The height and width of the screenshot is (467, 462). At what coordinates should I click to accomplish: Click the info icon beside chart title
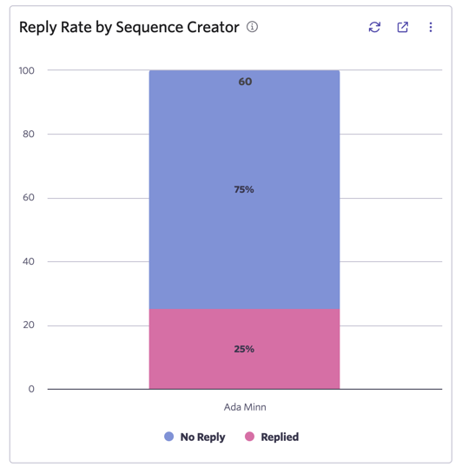coord(252,27)
